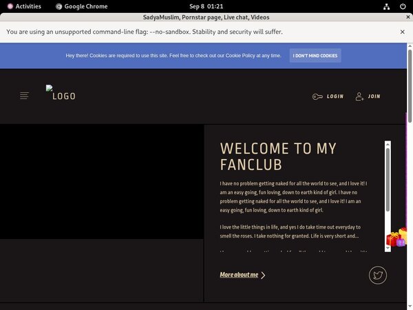Open the More about me link
The height and width of the screenshot is (310, 413).
pyautogui.click(x=239, y=275)
